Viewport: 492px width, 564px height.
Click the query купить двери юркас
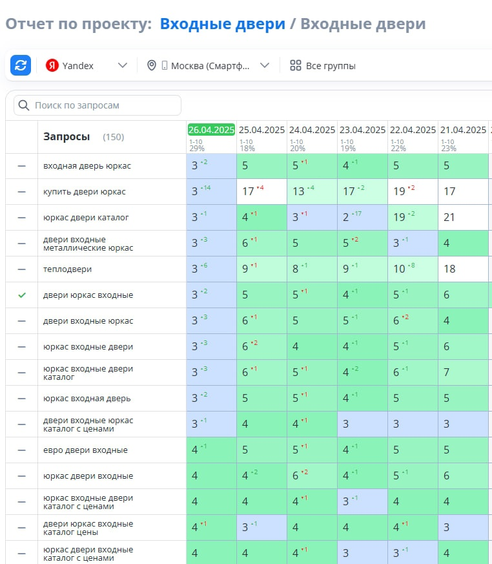click(x=85, y=192)
